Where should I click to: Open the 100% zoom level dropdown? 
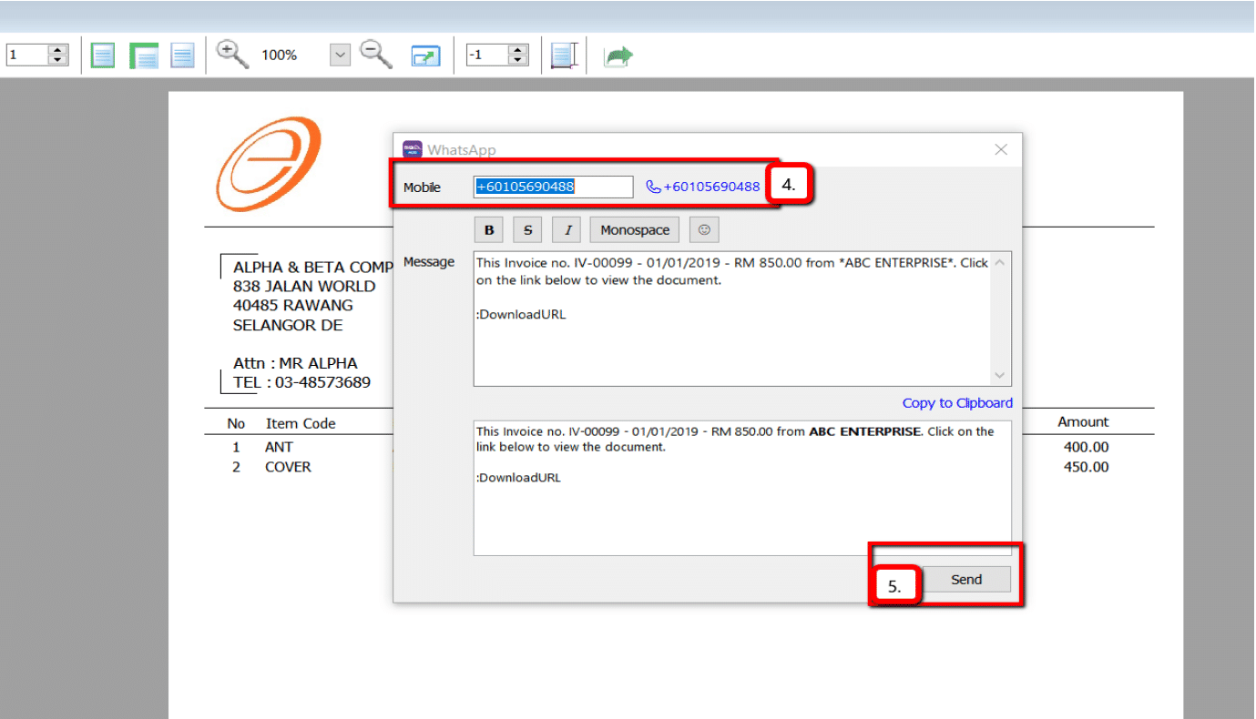340,56
